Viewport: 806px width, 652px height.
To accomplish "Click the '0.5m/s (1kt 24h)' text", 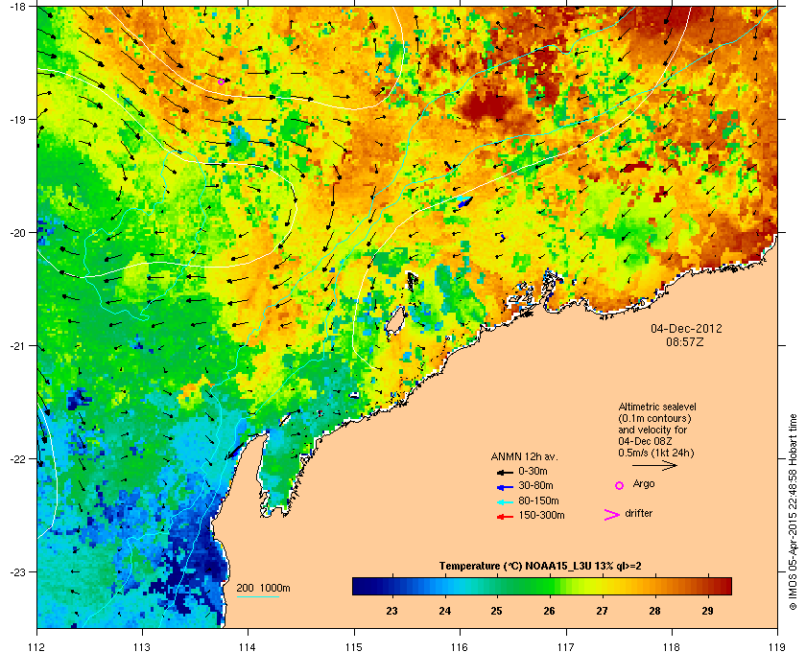I will tap(656, 454).
